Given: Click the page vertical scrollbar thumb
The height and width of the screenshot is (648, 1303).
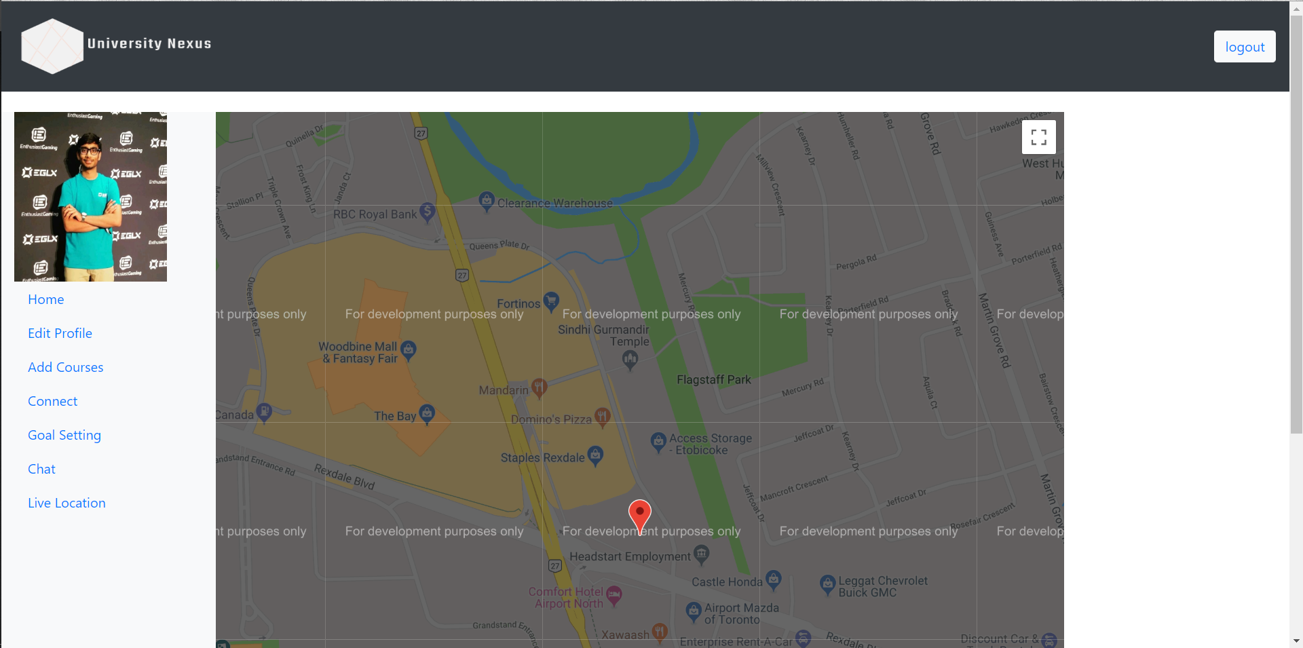Looking at the screenshot, I should (1296, 224).
